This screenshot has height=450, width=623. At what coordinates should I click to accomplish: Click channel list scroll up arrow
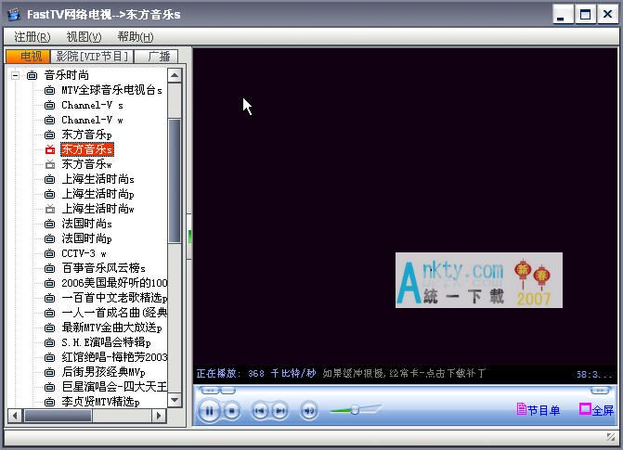[x=175, y=75]
